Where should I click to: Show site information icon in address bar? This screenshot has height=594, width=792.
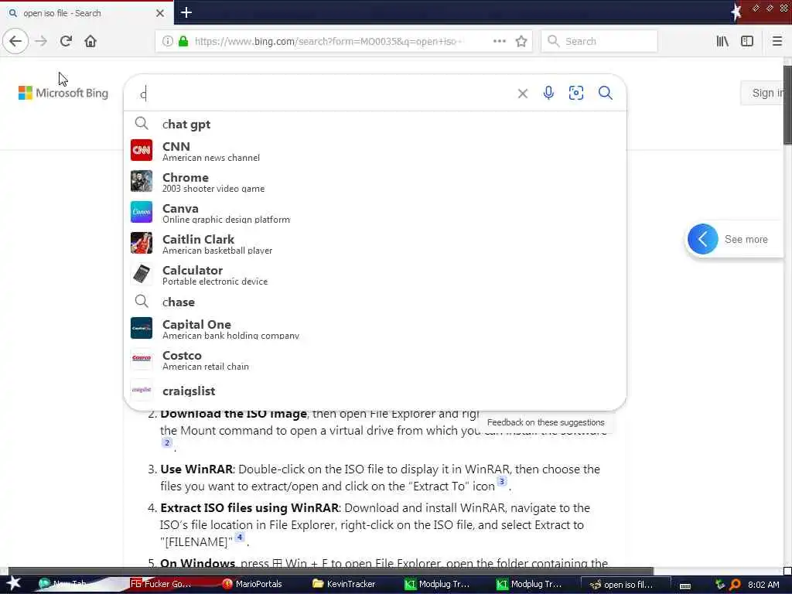click(x=167, y=42)
